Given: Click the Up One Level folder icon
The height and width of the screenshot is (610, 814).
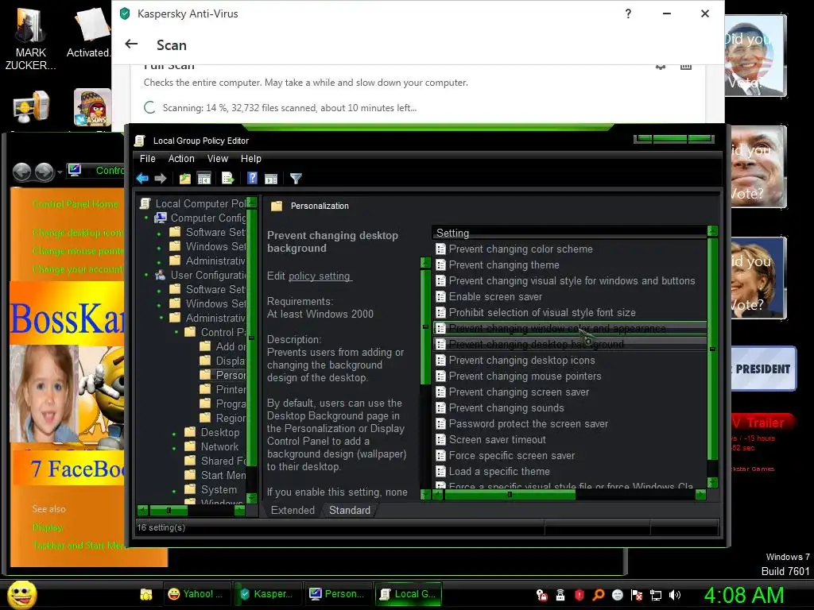Looking at the screenshot, I should point(184,179).
